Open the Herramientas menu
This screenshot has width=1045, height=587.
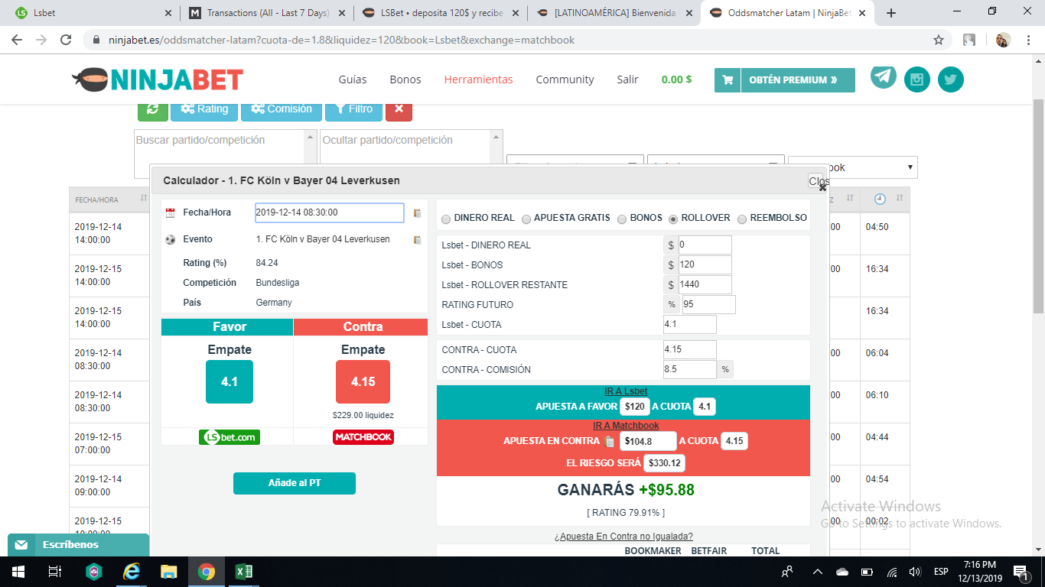tap(478, 79)
